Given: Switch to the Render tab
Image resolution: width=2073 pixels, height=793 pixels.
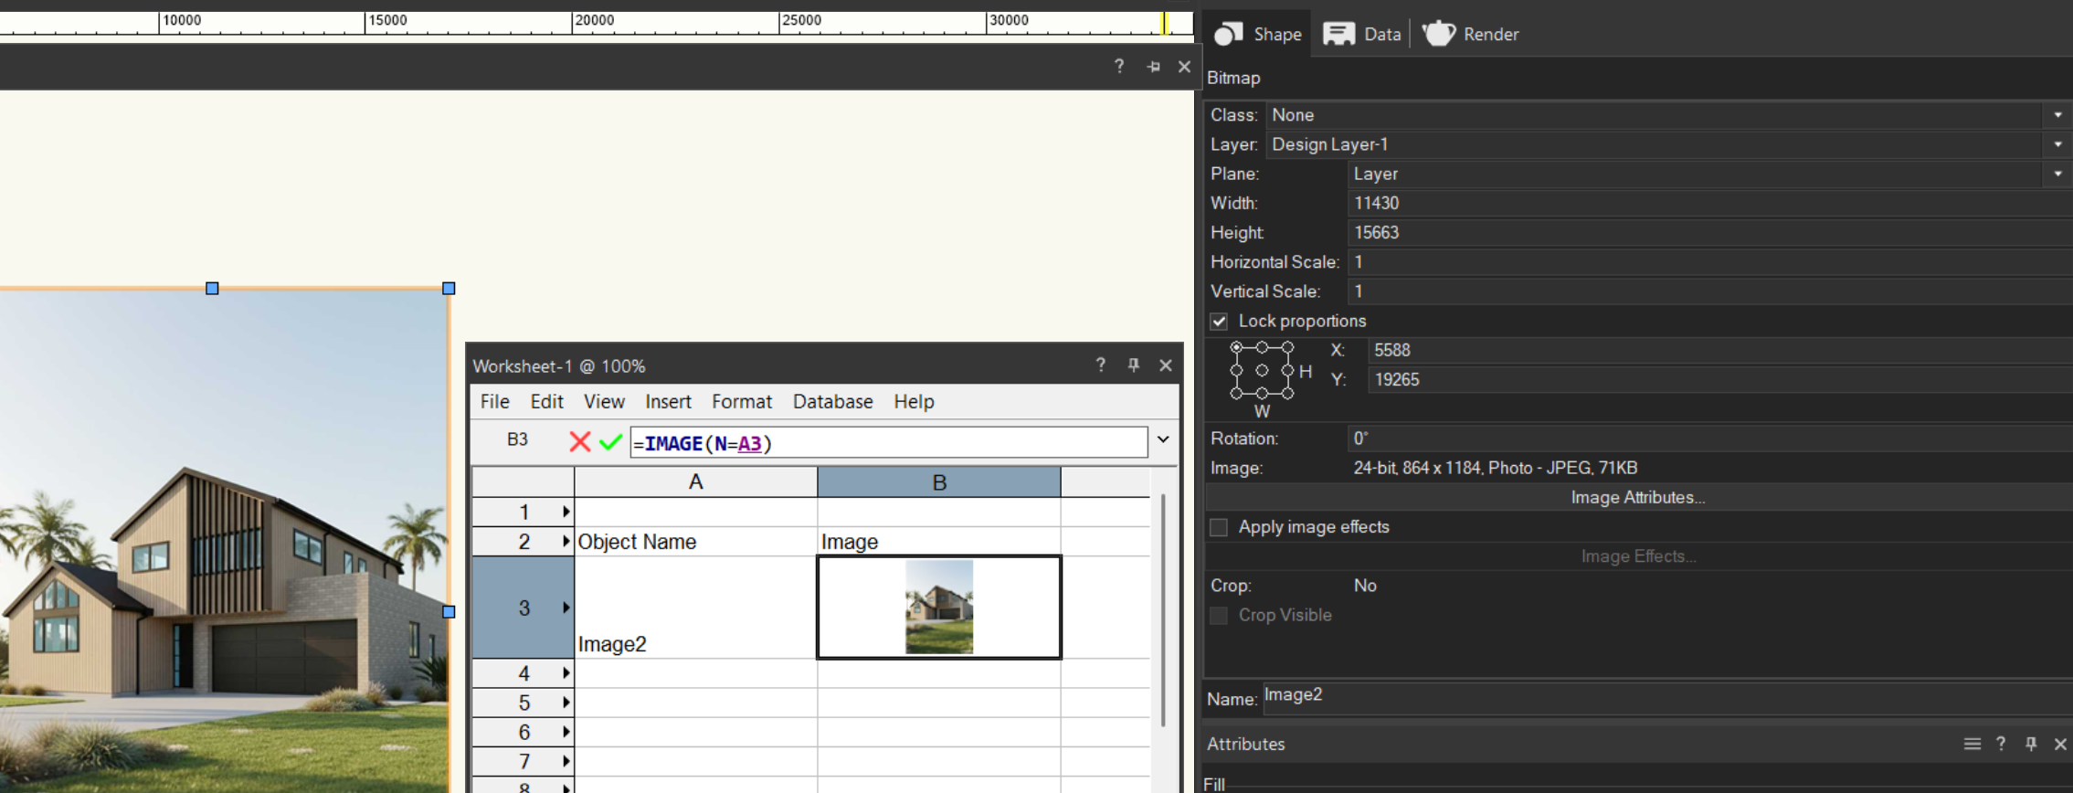Looking at the screenshot, I should pyautogui.click(x=1471, y=34).
